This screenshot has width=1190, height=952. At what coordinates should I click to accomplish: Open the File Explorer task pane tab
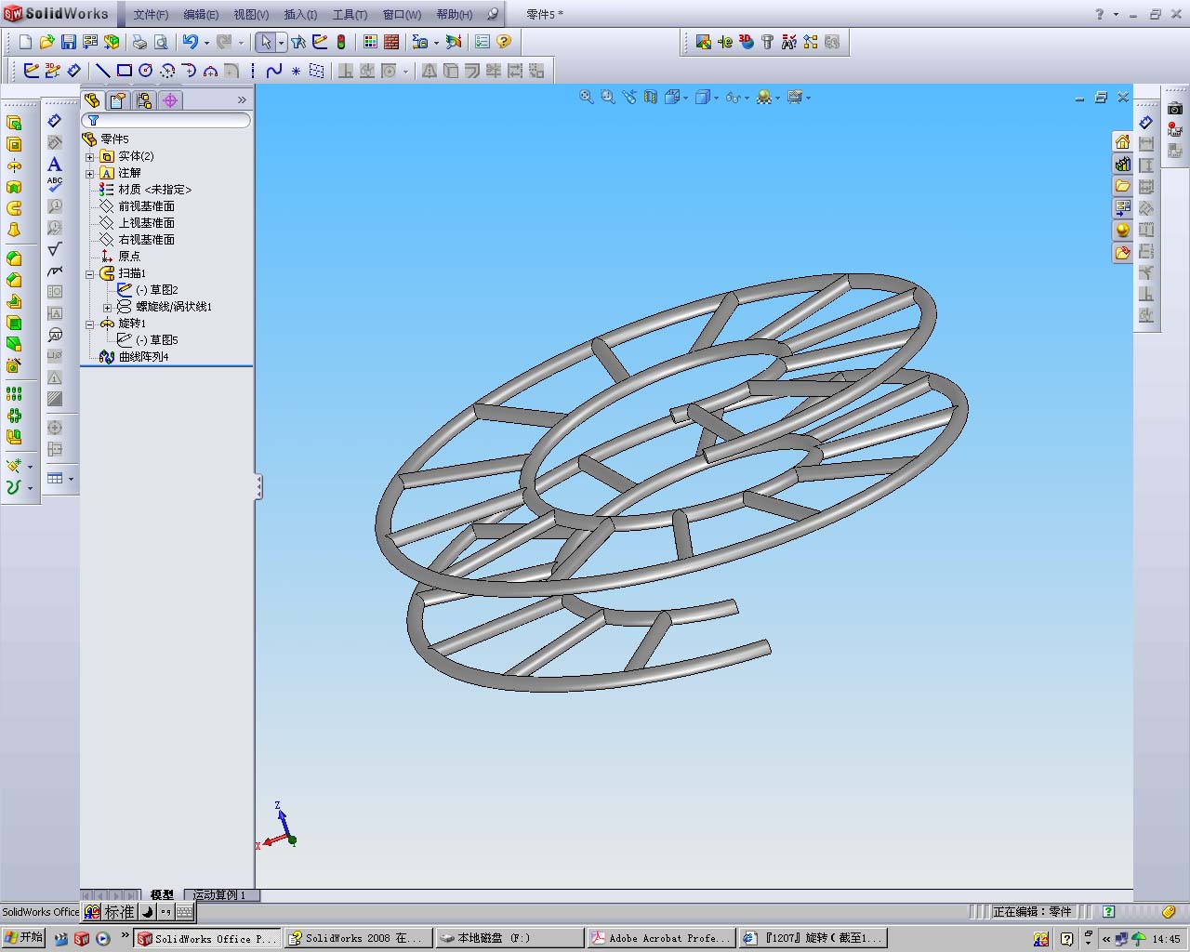coord(1122,186)
